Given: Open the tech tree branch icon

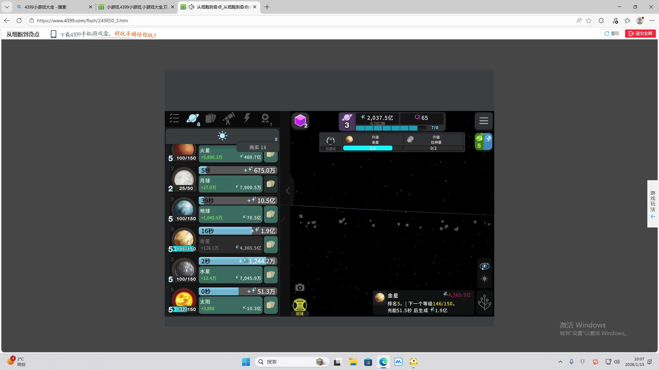Looking at the screenshot, I should pyautogui.click(x=484, y=303).
